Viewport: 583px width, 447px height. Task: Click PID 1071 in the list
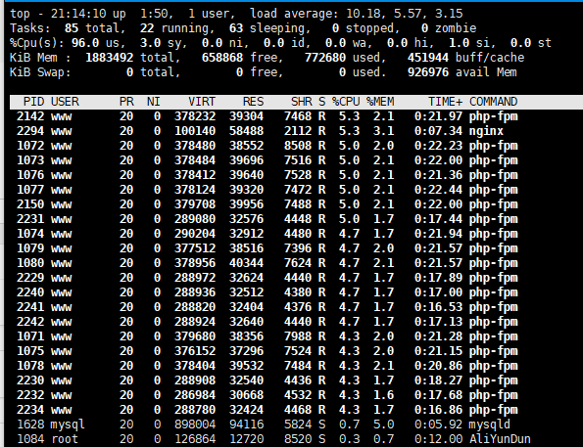[x=30, y=336]
